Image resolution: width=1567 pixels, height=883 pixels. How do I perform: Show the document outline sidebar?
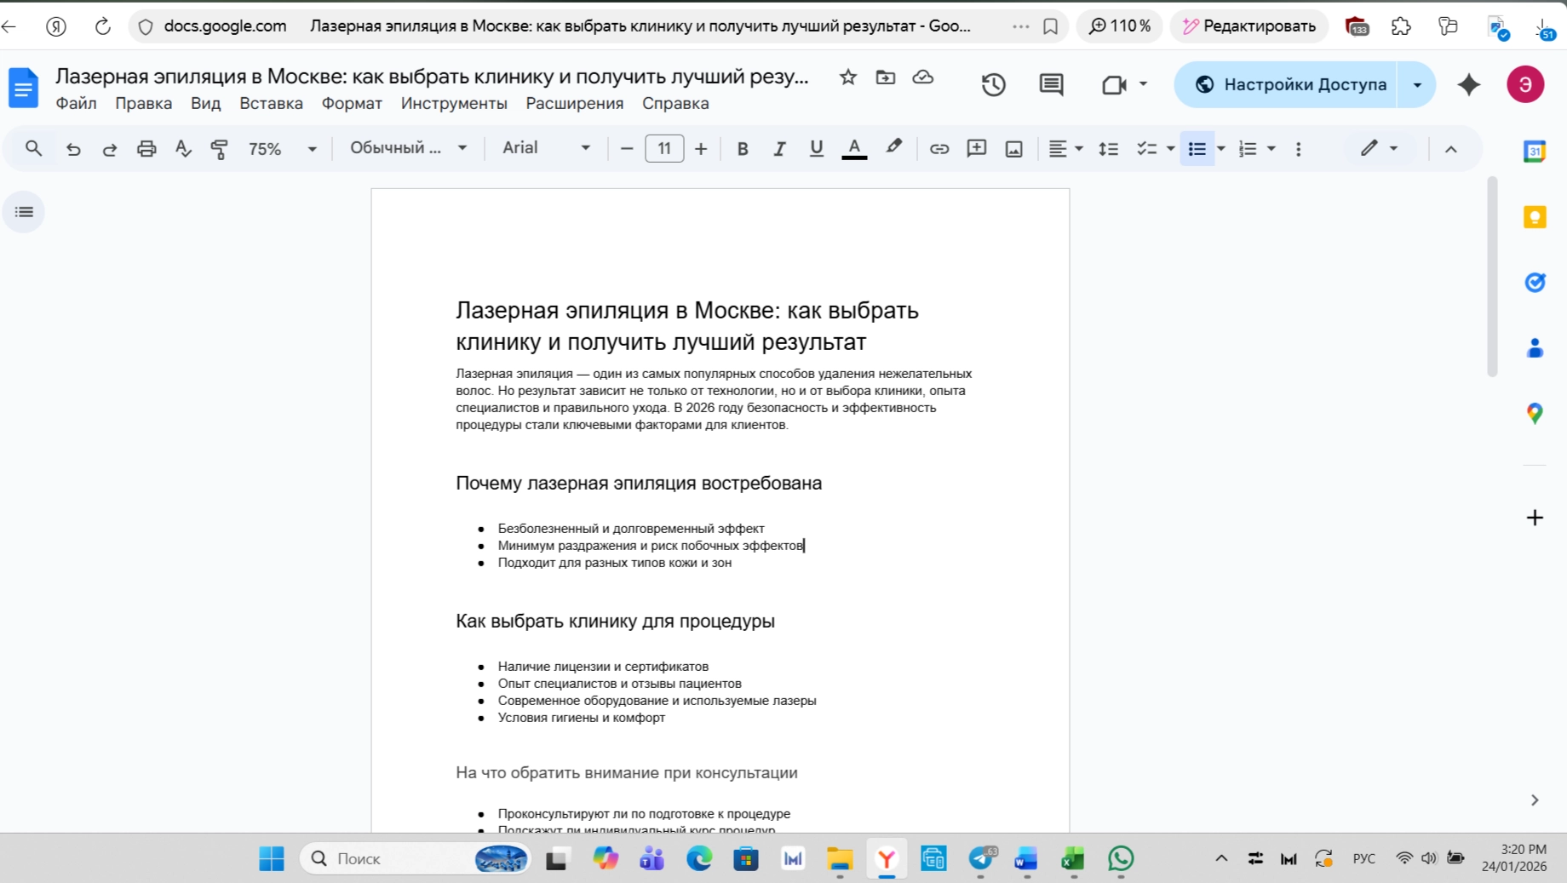[x=24, y=212]
